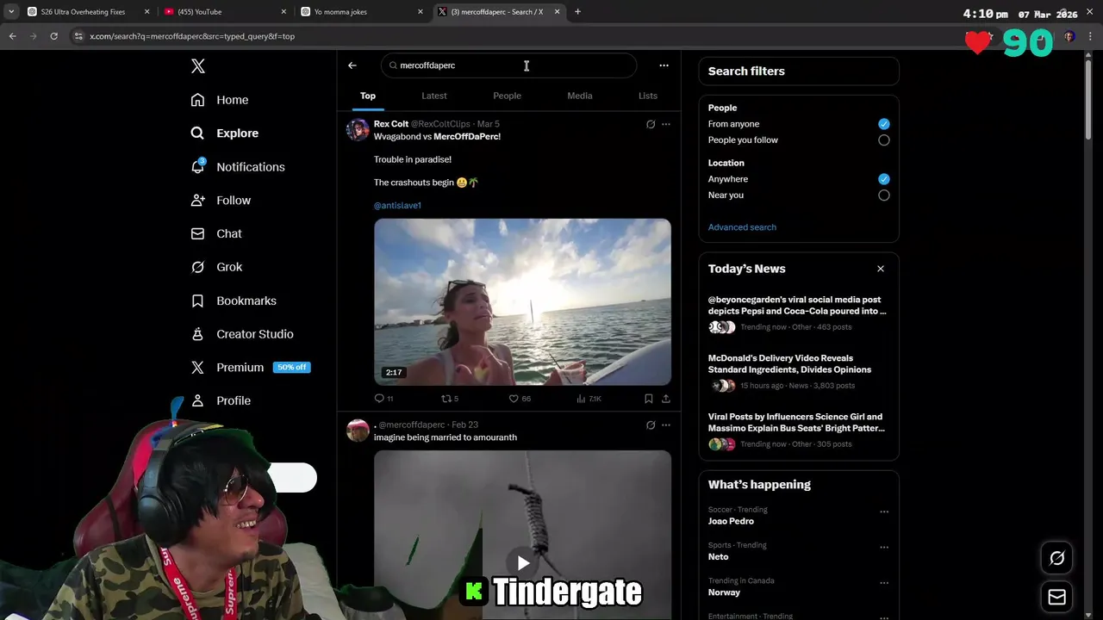Like the Rex Colt post
Image resolution: width=1103 pixels, height=620 pixels.
point(519,399)
